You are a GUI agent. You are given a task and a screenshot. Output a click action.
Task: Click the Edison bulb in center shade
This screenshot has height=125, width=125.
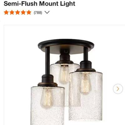pos(64,74)
